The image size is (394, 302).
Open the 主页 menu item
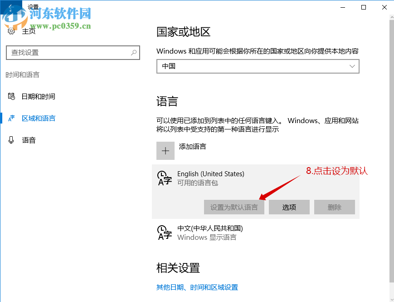[x=28, y=30]
